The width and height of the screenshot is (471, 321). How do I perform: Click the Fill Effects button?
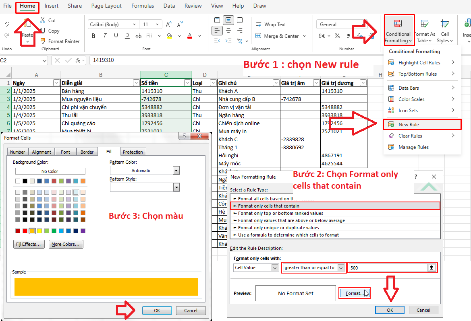[29, 244]
